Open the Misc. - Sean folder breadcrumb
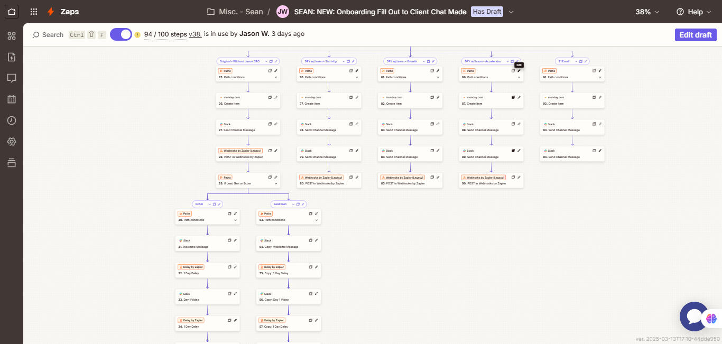 tap(235, 12)
